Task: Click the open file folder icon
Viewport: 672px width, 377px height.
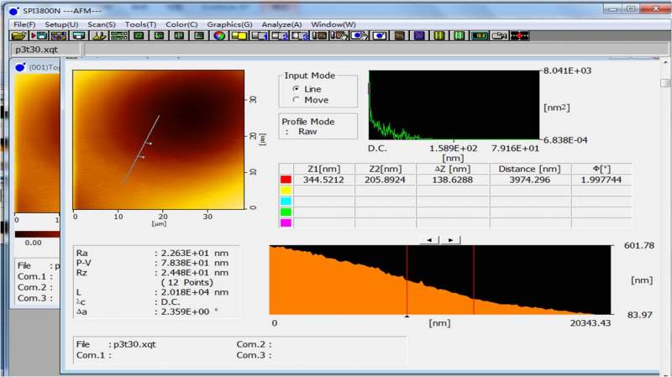Action: tap(18, 36)
